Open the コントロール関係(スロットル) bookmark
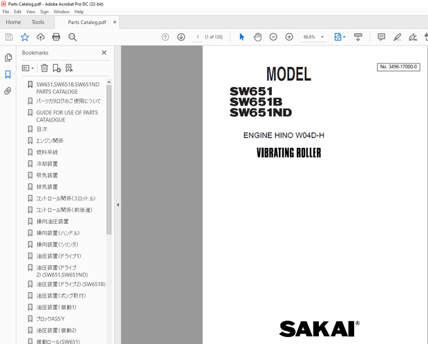The height and width of the screenshot is (344, 428). 66,198
